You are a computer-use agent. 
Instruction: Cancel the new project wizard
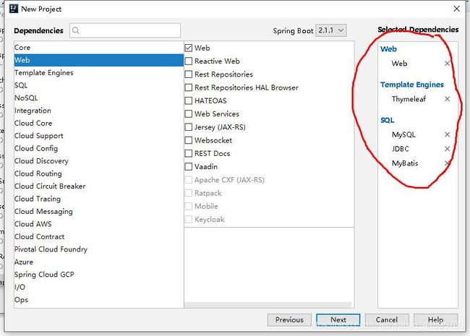pyautogui.click(x=387, y=320)
